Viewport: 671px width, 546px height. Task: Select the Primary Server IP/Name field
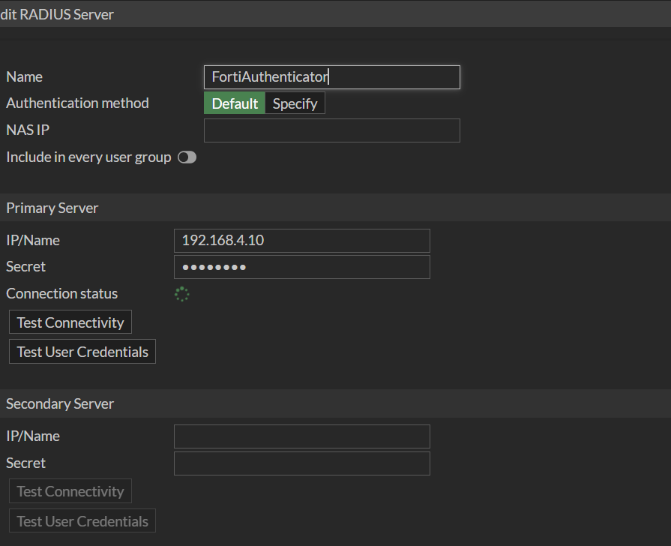pyautogui.click(x=301, y=241)
